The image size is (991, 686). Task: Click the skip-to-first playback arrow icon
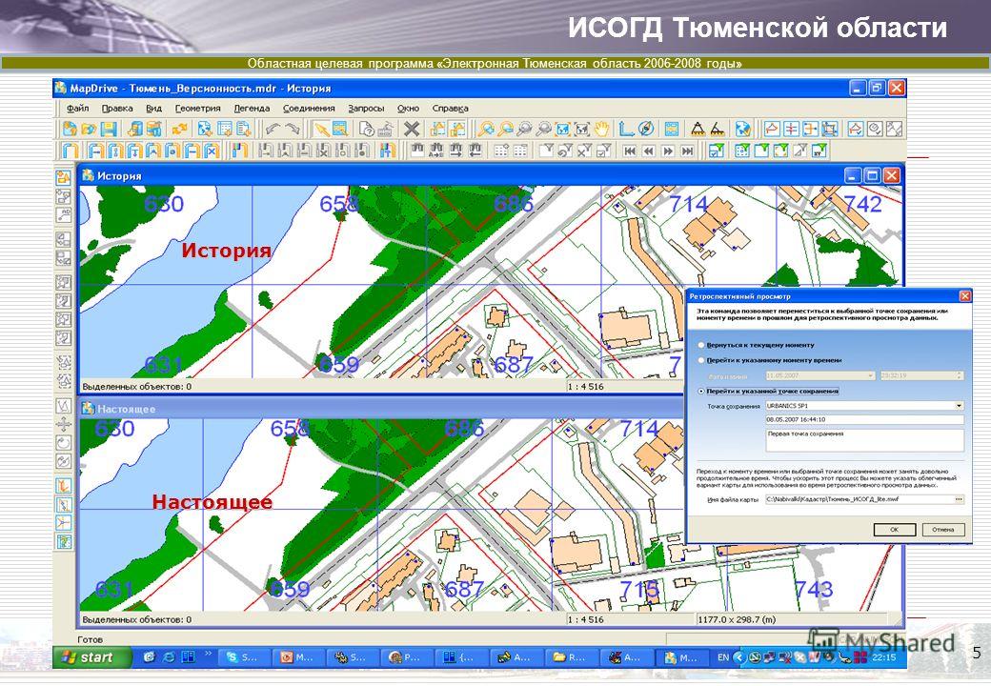point(630,151)
